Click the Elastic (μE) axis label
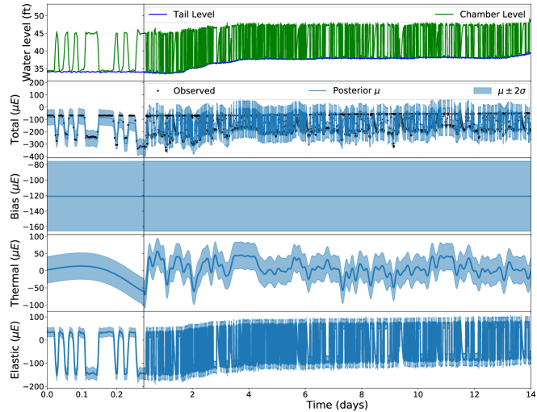The height and width of the screenshot is (412, 537). (14, 350)
